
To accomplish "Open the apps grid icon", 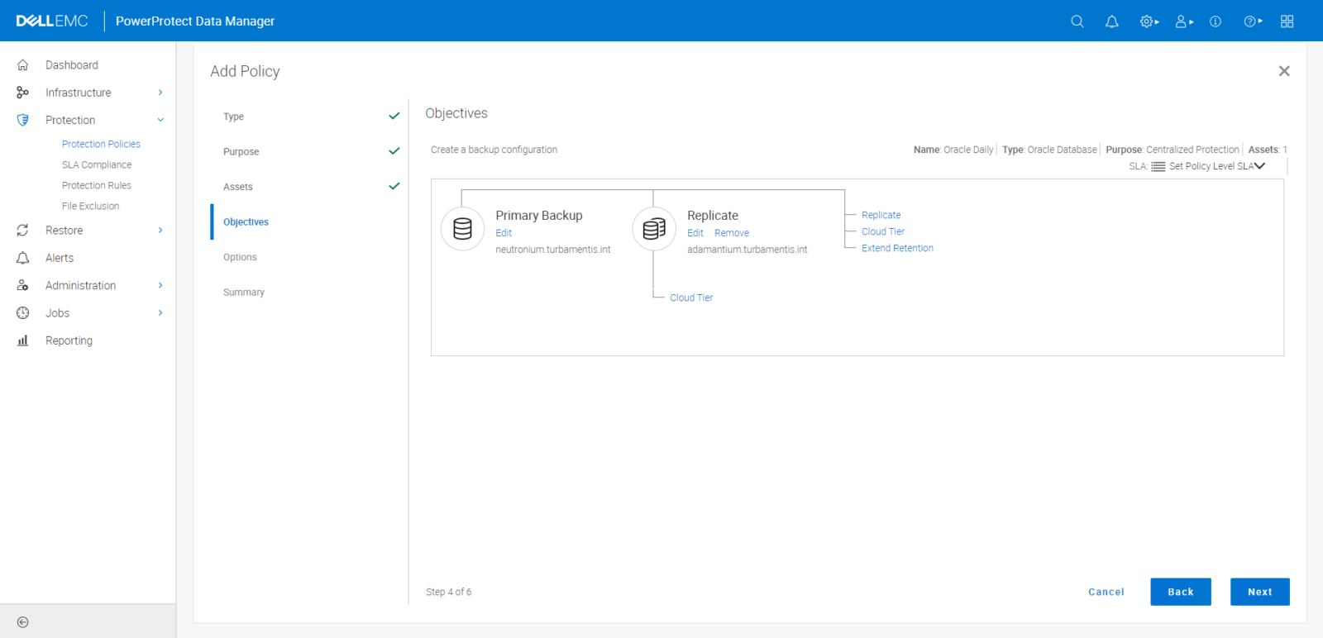I will point(1287,21).
